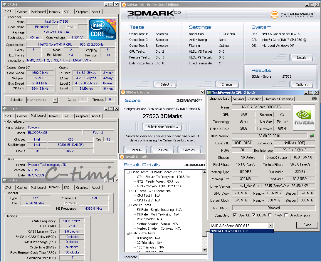This screenshot has height=262, width=321.
Task: Click Options... button under Results
Action: coord(302,84)
